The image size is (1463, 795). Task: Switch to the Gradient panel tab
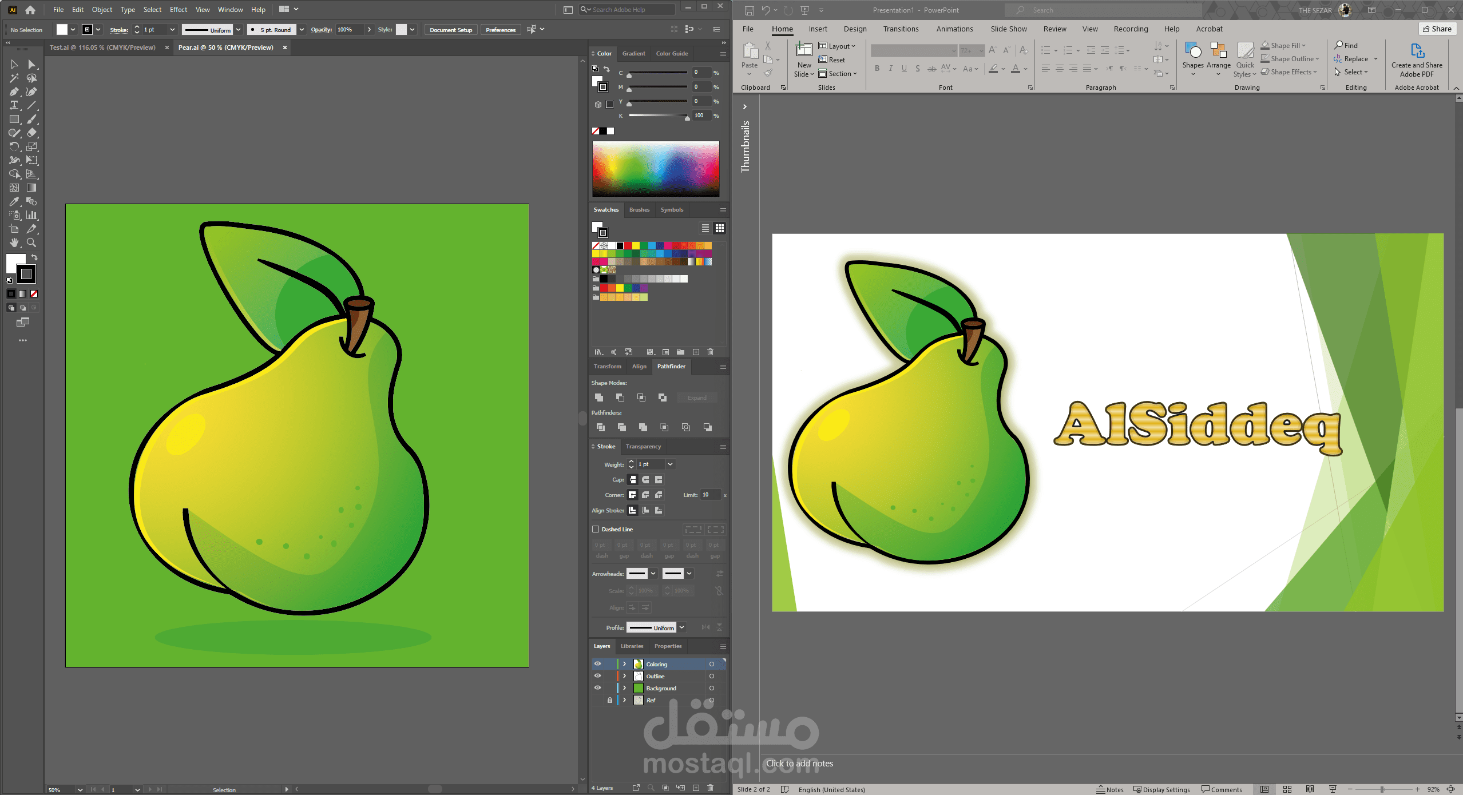[633, 54]
